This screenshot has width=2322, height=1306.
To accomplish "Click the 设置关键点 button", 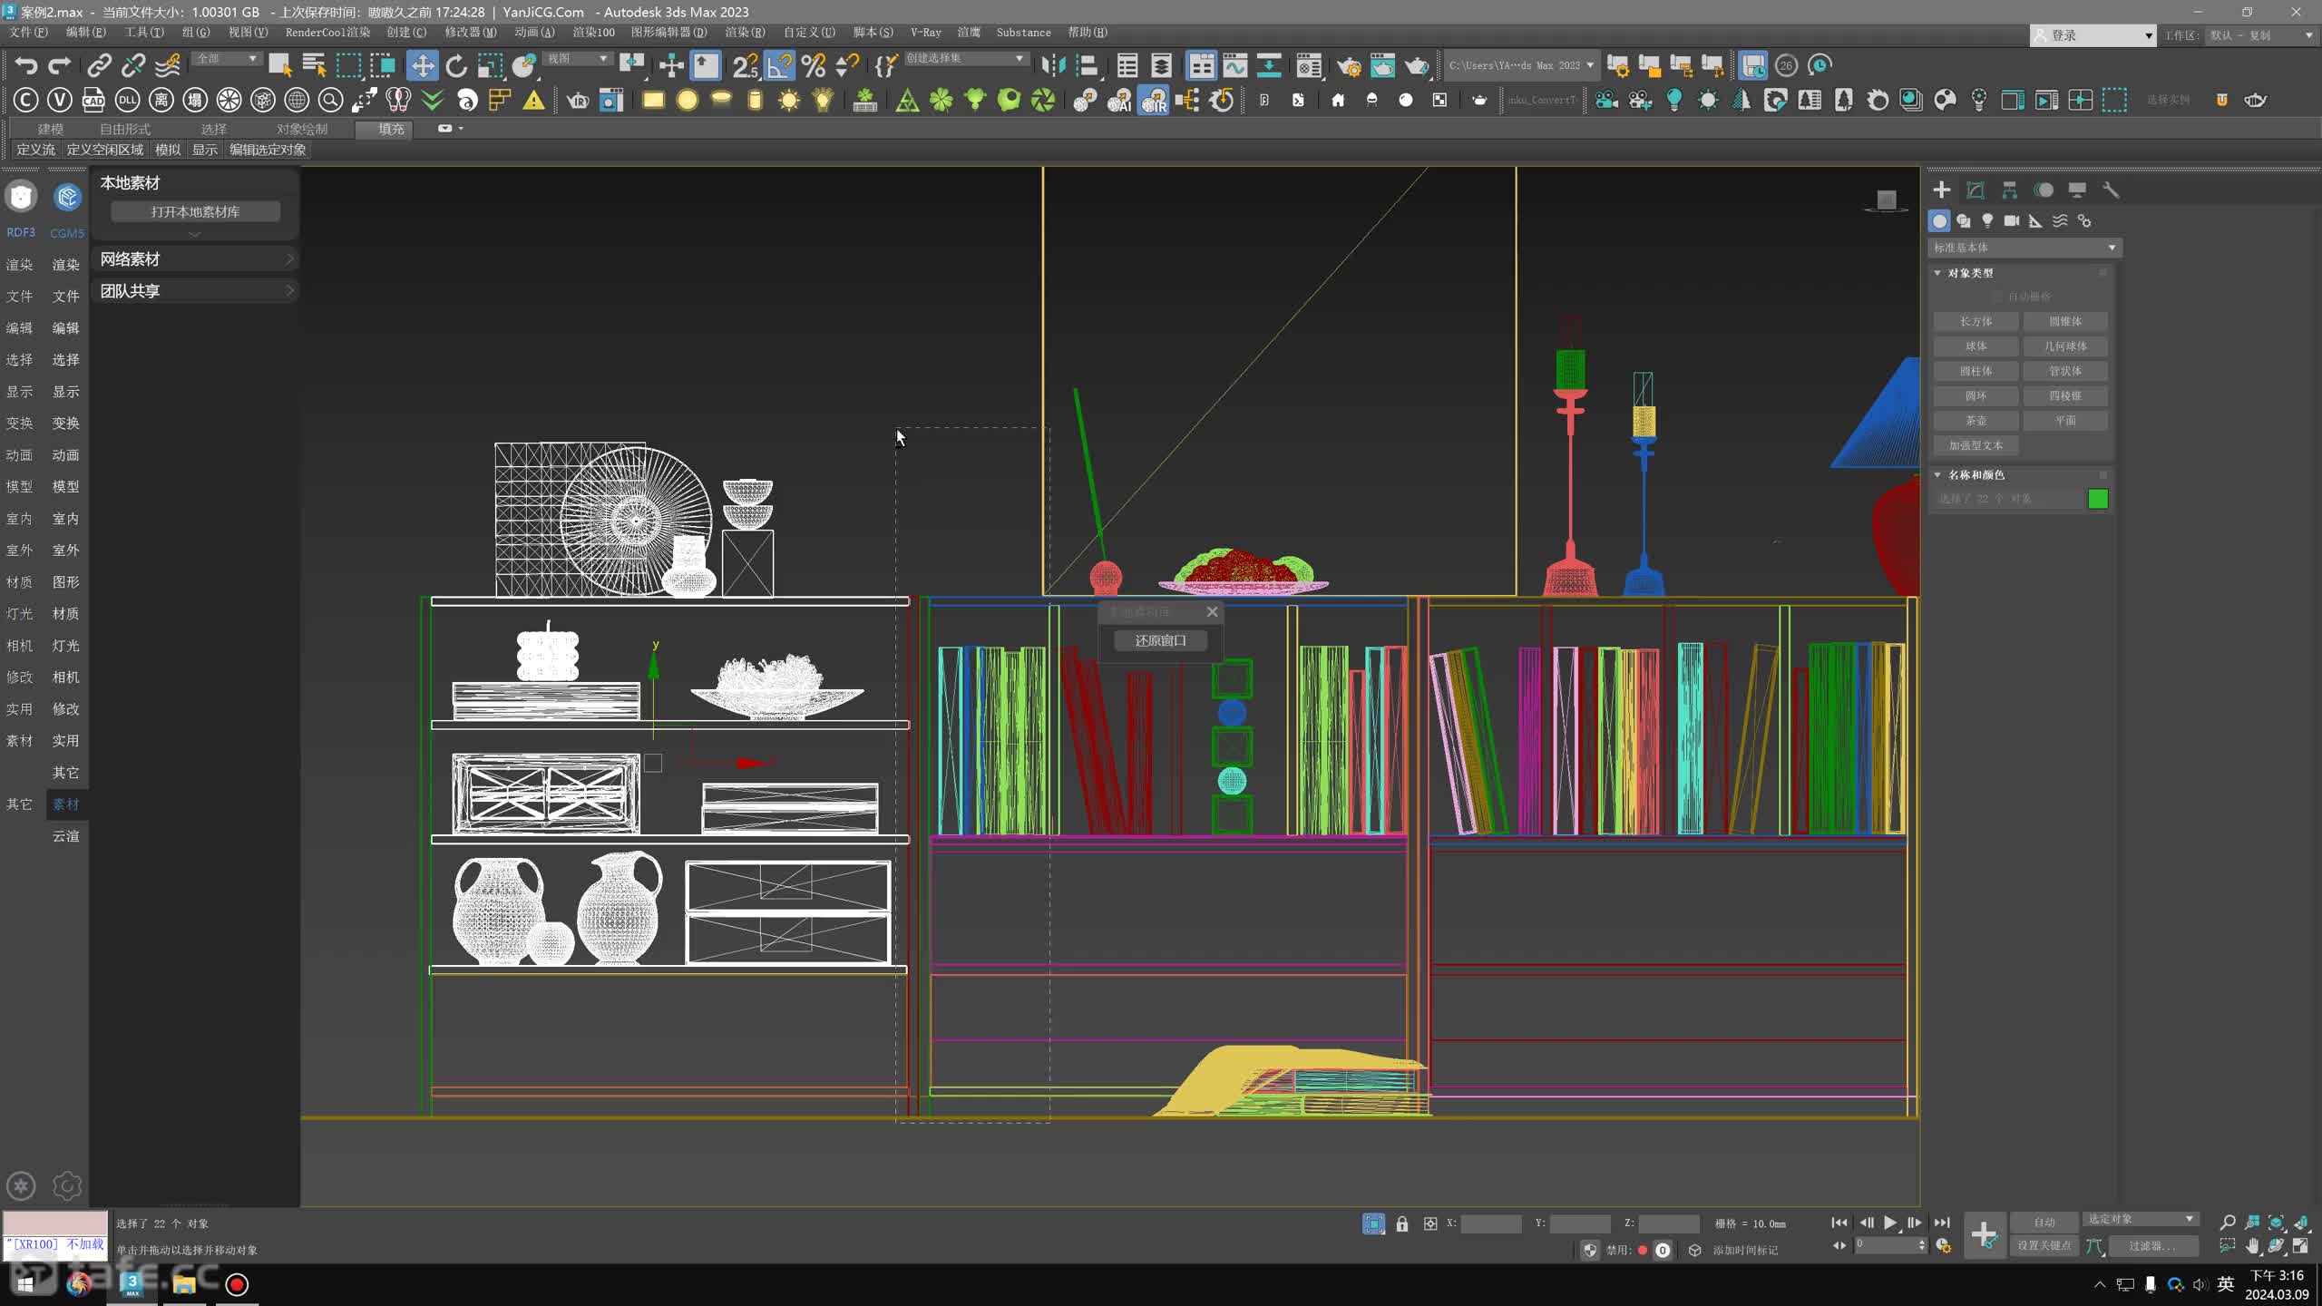I will (2044, 1245).
